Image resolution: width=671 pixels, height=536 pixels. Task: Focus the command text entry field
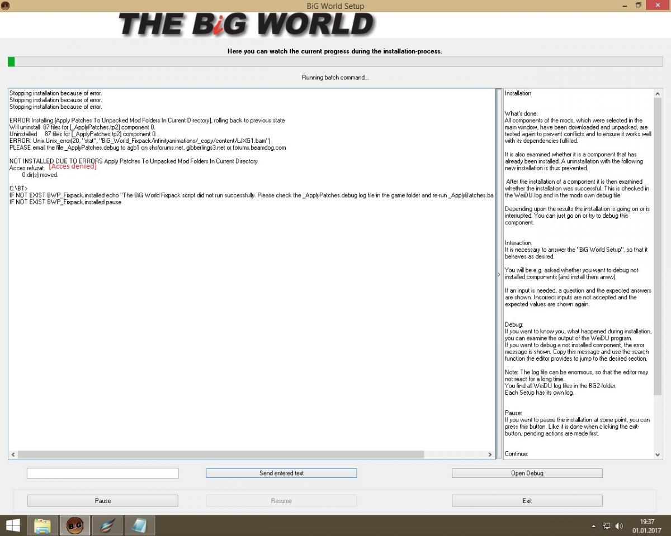pos(102,473)
